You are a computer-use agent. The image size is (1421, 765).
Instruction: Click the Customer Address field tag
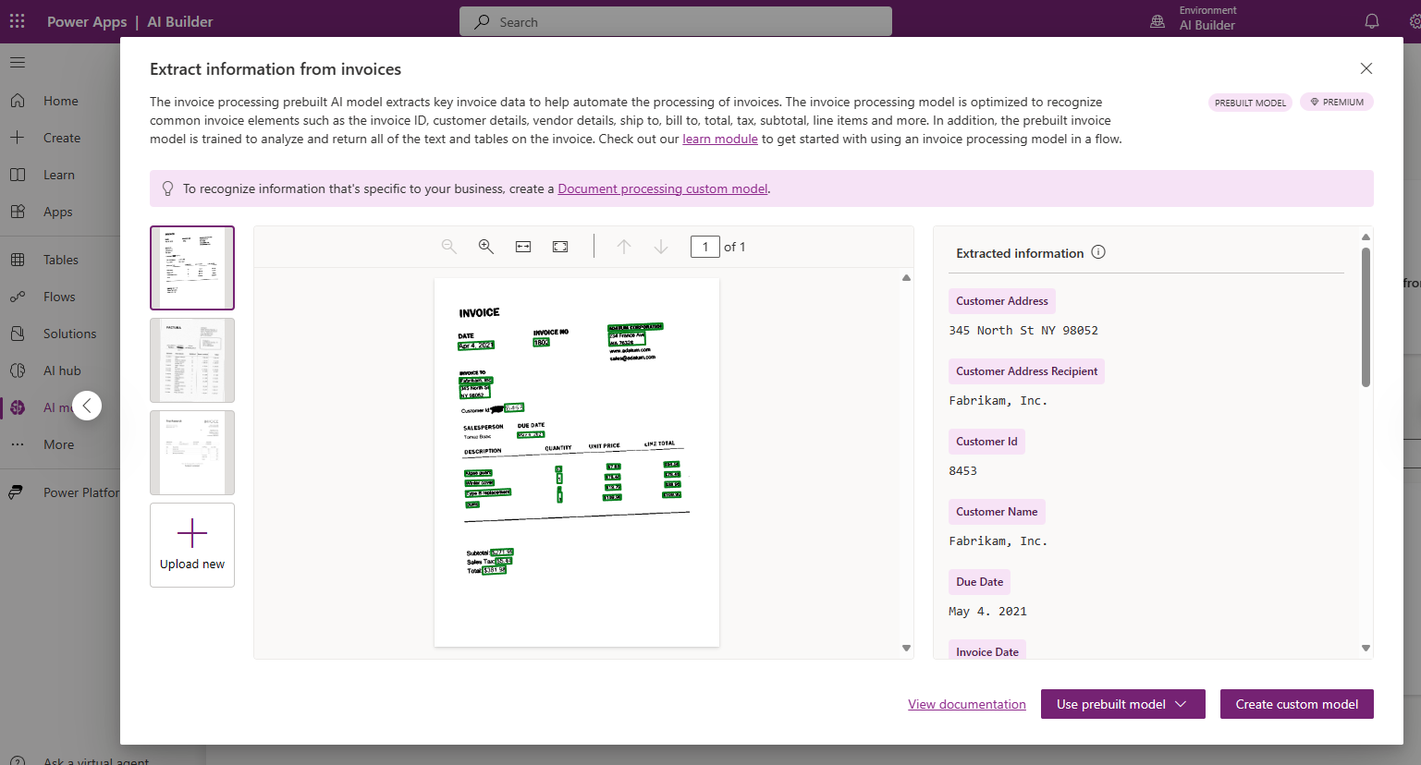coord(1002,301)
